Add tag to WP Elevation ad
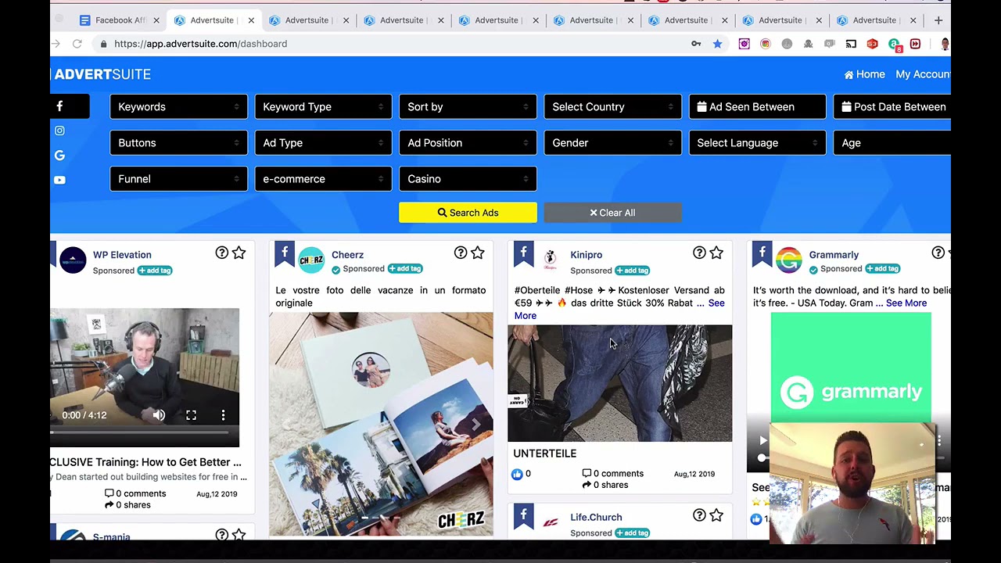The width and height of the screenshot is (1001, 563). coord(155,271)
